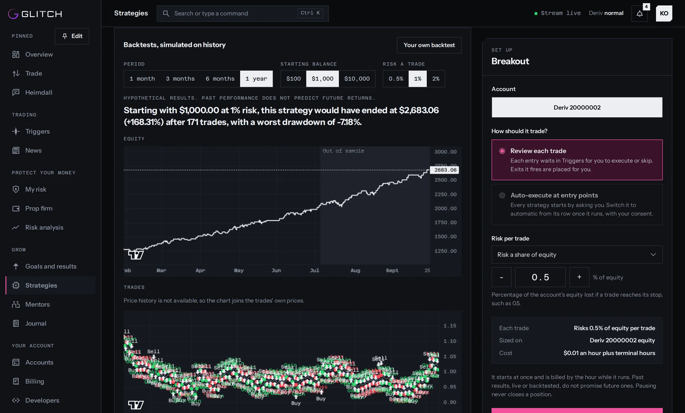Choose 0.5% risk a trade
Viewport: 685px width, 413px height.
(x=396, y=79)
